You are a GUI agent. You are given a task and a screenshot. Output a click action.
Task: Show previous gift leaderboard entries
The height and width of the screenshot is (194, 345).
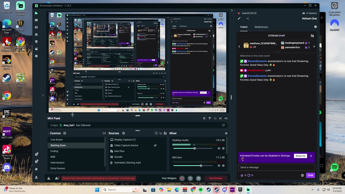coord(239,47)
